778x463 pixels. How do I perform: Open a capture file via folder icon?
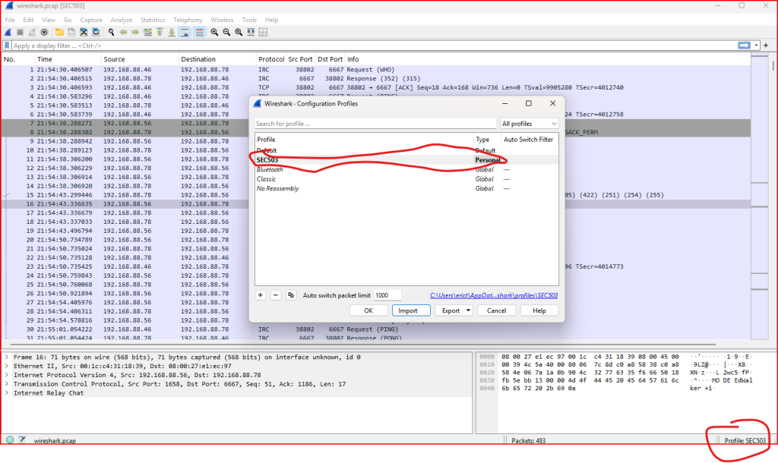(59, 32)
